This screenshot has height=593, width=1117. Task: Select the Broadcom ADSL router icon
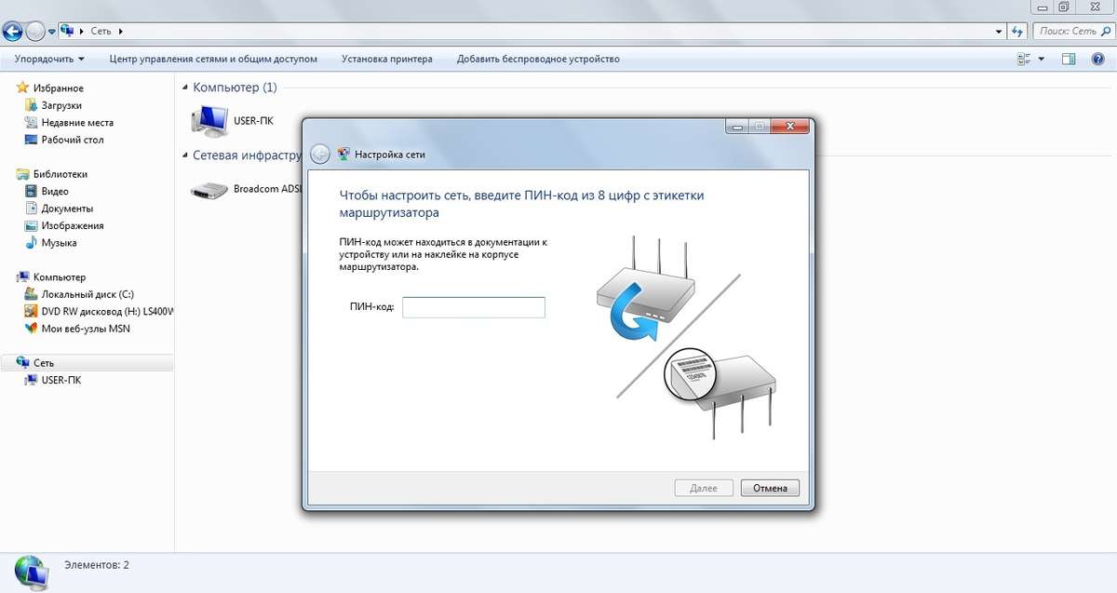[x=209, y=189]
